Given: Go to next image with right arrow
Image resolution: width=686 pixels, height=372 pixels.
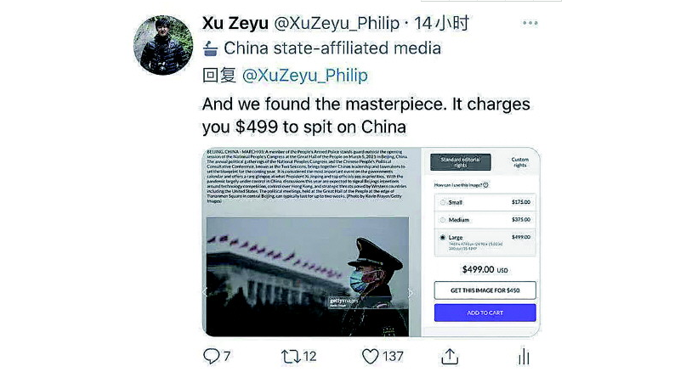Looking at the screenshot, I should coord(410,292).
